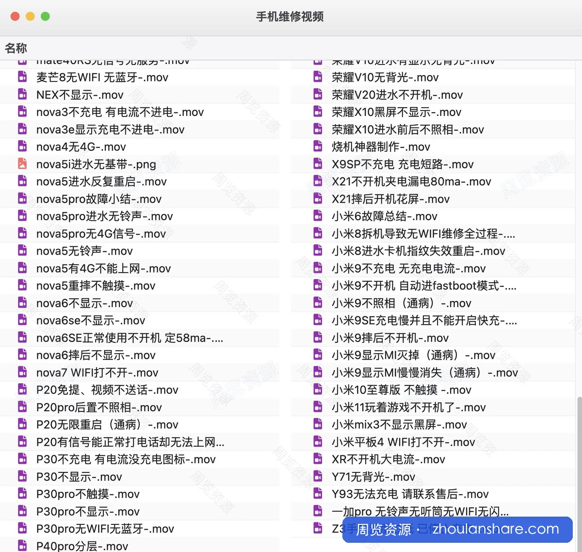Screen dimensions: 582x552
Task: Click the icon beside nova5无铃声-.mov
Action: coord(22,250)
